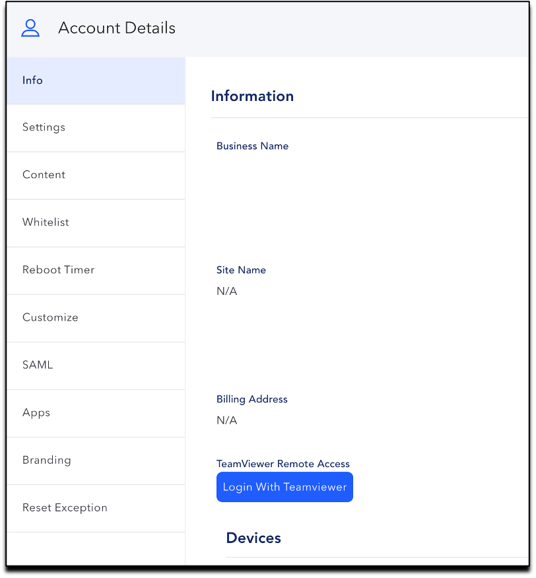
Task: Click the Site Name label
Action: click(241, 271)
